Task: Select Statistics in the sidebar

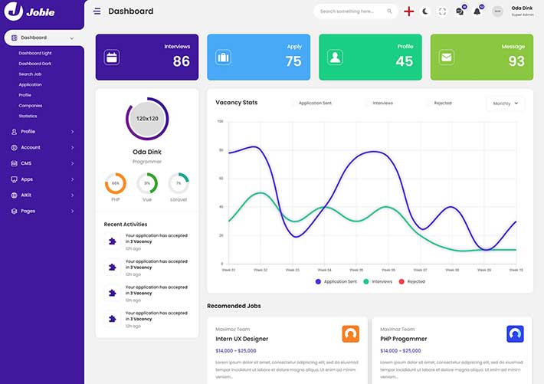Action: [x=28, y=116]
